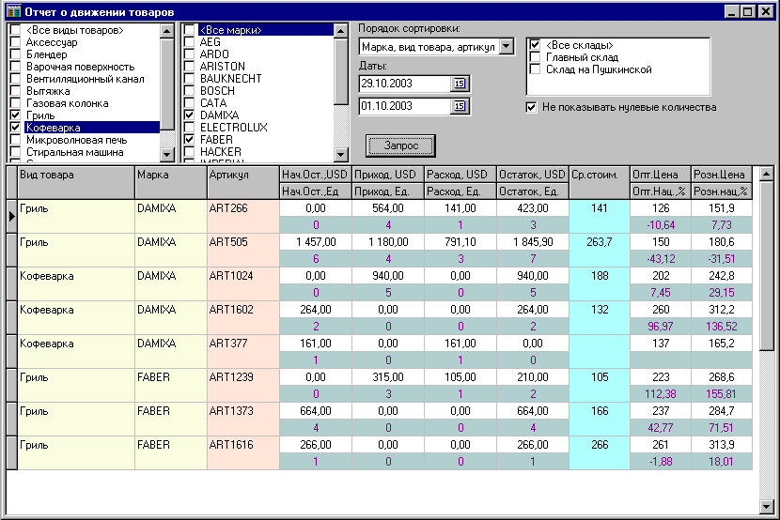Click table scrollbar up arrow
The height and width of the screenshot is (520, 780).
767,174
